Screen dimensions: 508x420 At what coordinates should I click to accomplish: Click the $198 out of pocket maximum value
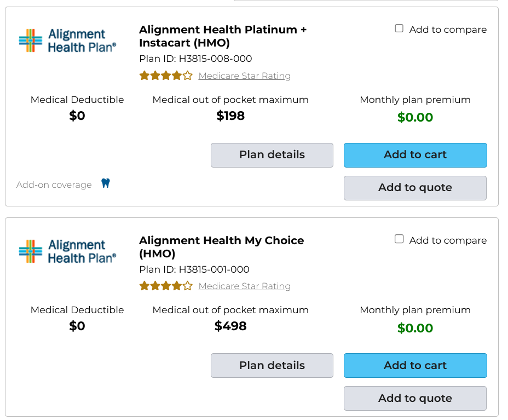(x=230, y=116)
